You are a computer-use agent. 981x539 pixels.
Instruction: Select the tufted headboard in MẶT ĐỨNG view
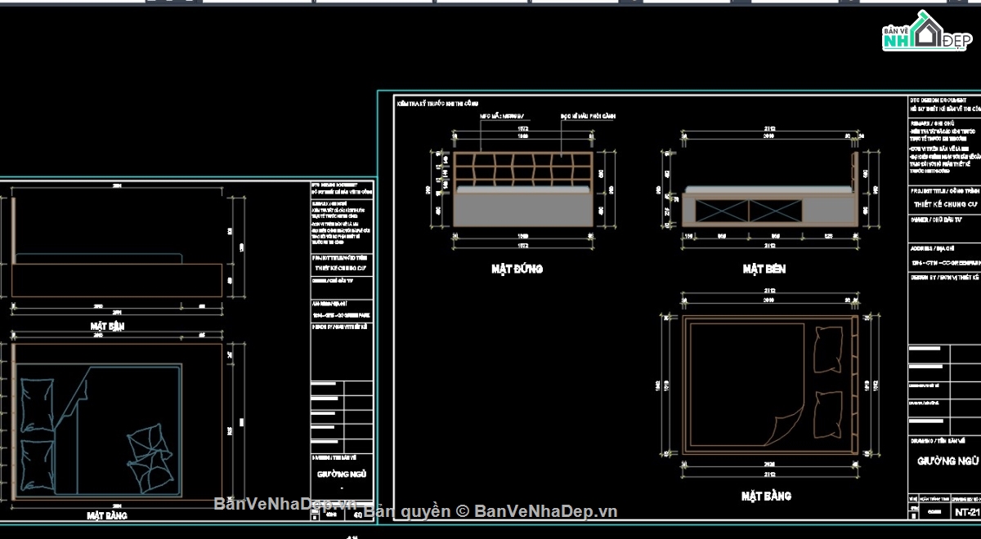click(x=523, y=169)
